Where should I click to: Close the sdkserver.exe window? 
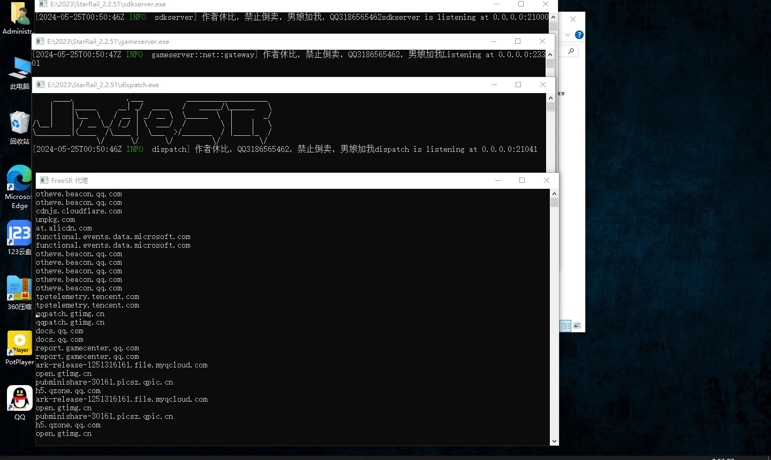[x=546, y=4]
